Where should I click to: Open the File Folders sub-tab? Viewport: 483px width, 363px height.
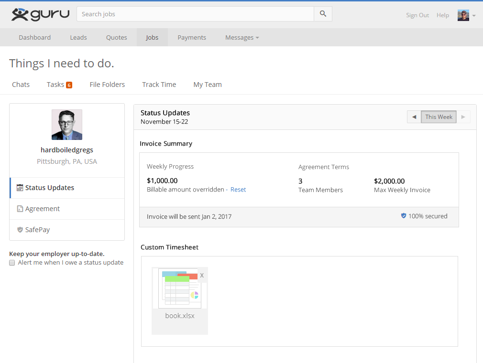point(107,85)
